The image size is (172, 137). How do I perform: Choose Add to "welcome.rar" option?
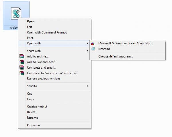(54, 62)
